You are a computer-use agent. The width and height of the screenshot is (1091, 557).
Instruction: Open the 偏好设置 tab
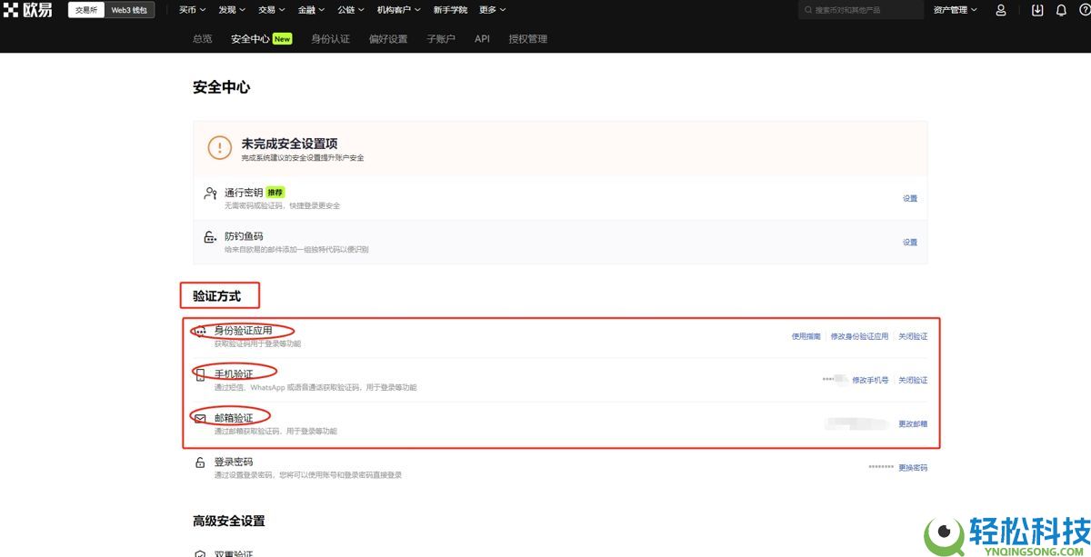[x=388, y=39]
